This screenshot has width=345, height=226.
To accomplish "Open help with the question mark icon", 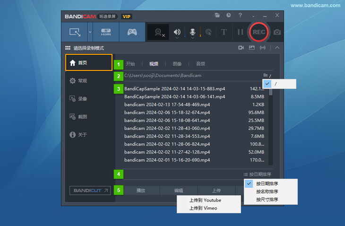I will tap(240, 15).
